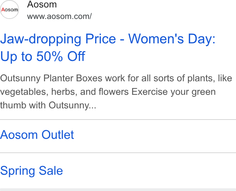This screenshot has width=236, height=191.
Task: Tap the word 'Sale' in Spring Sale
Action: (x=51, y=171)
